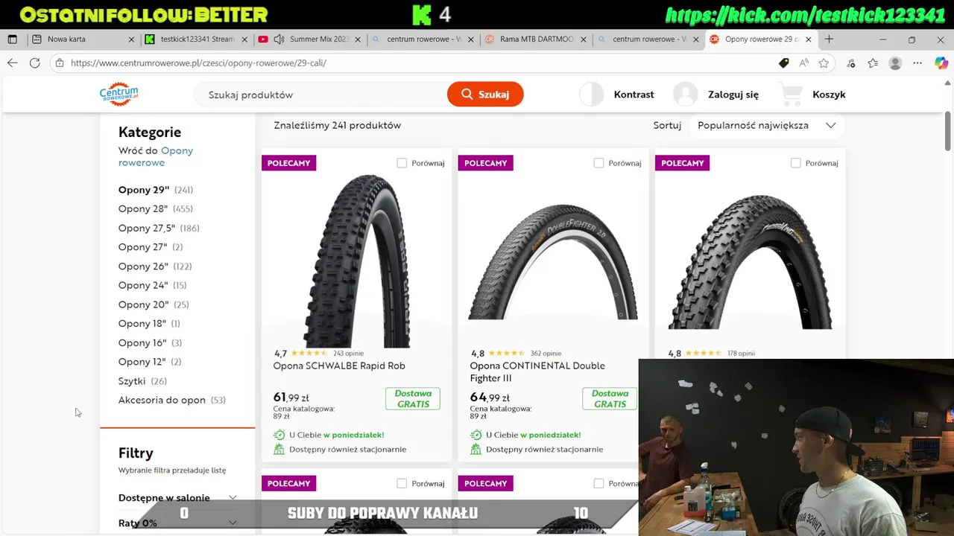Click the orange Szukaj search button

click(x=485, y=94)
